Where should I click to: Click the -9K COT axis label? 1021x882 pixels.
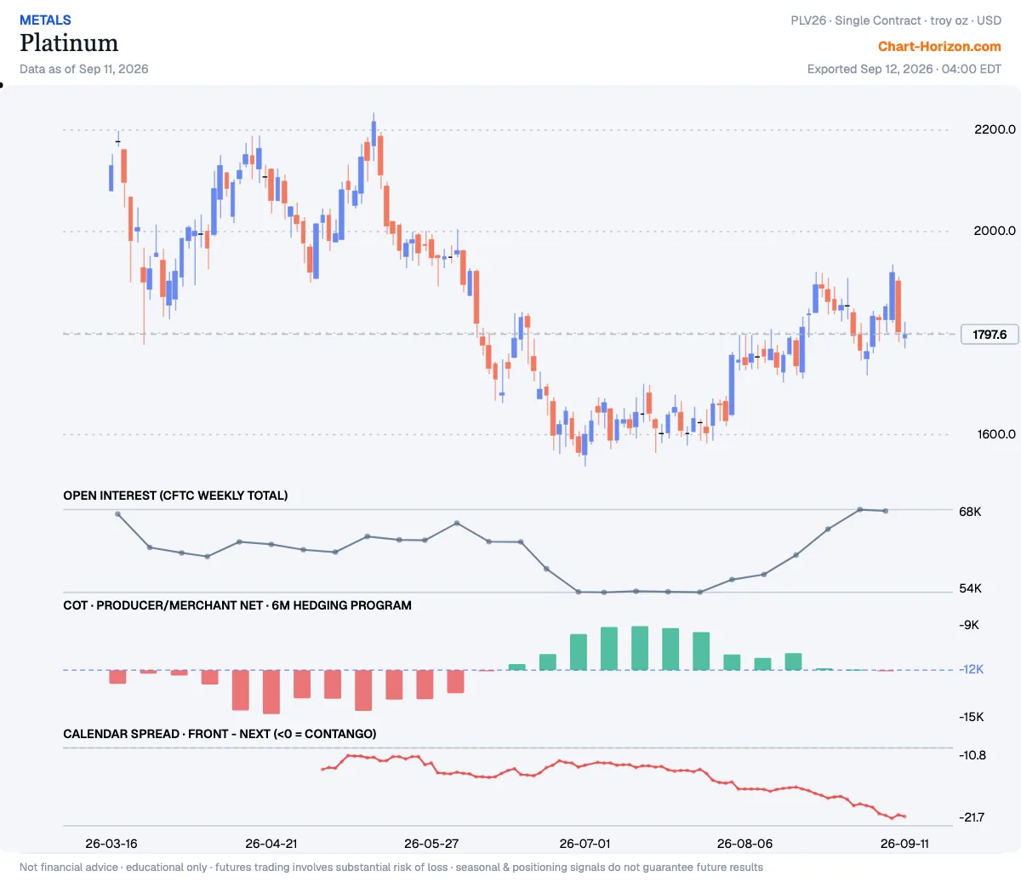970,625
